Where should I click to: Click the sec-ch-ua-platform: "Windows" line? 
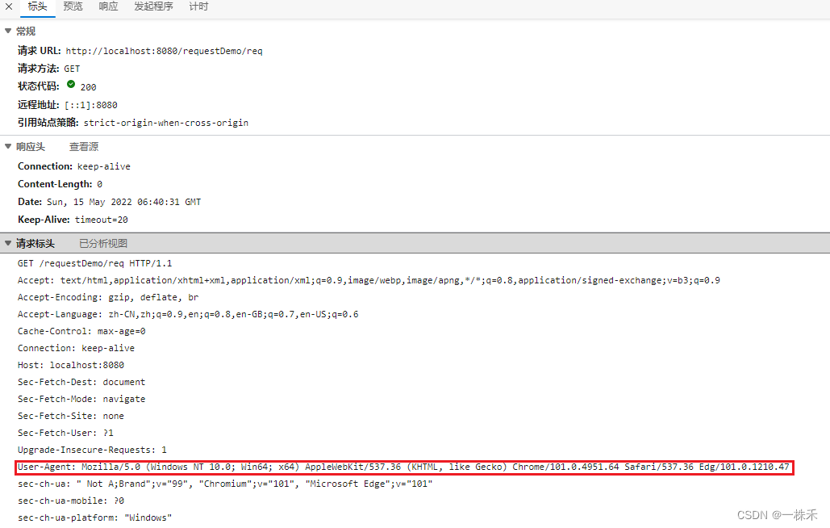94,518
